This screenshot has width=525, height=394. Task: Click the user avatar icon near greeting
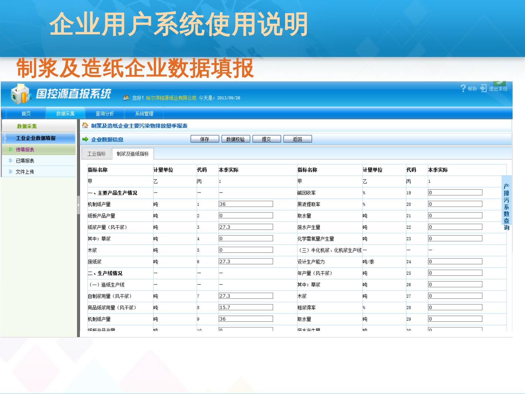tap(126, 98)
